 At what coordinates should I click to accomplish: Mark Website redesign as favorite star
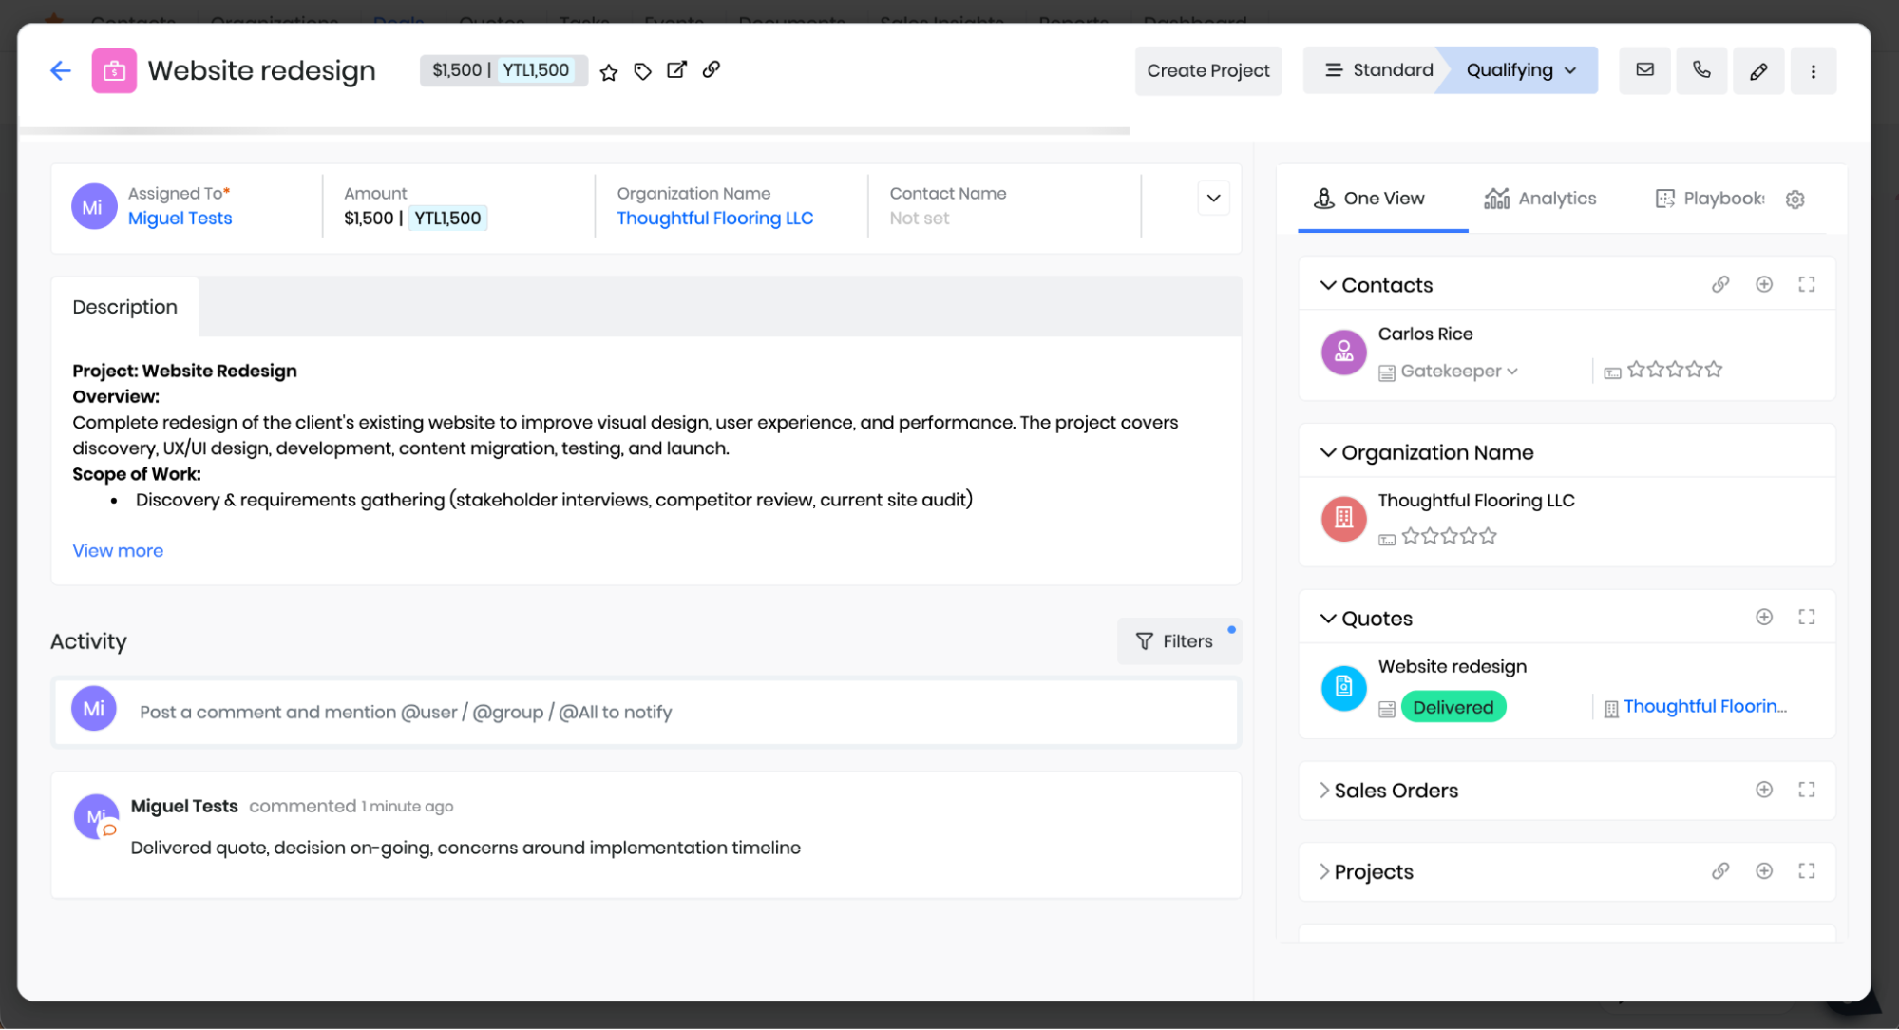[x=609, y=71]
